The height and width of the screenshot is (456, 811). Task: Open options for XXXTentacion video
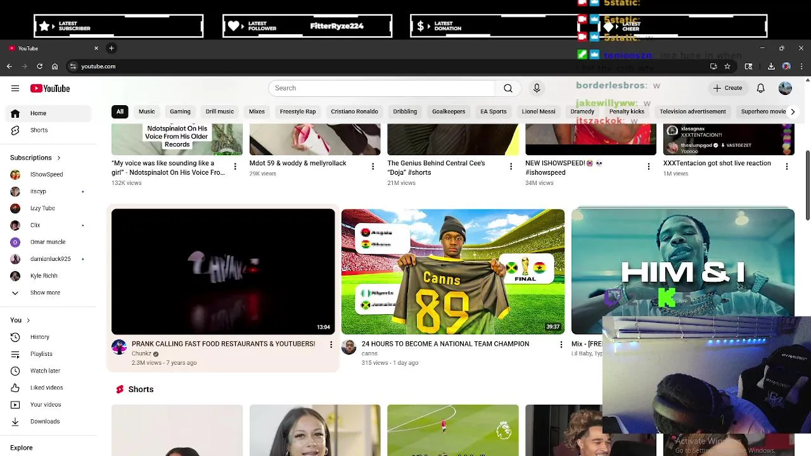click(787, 167)
